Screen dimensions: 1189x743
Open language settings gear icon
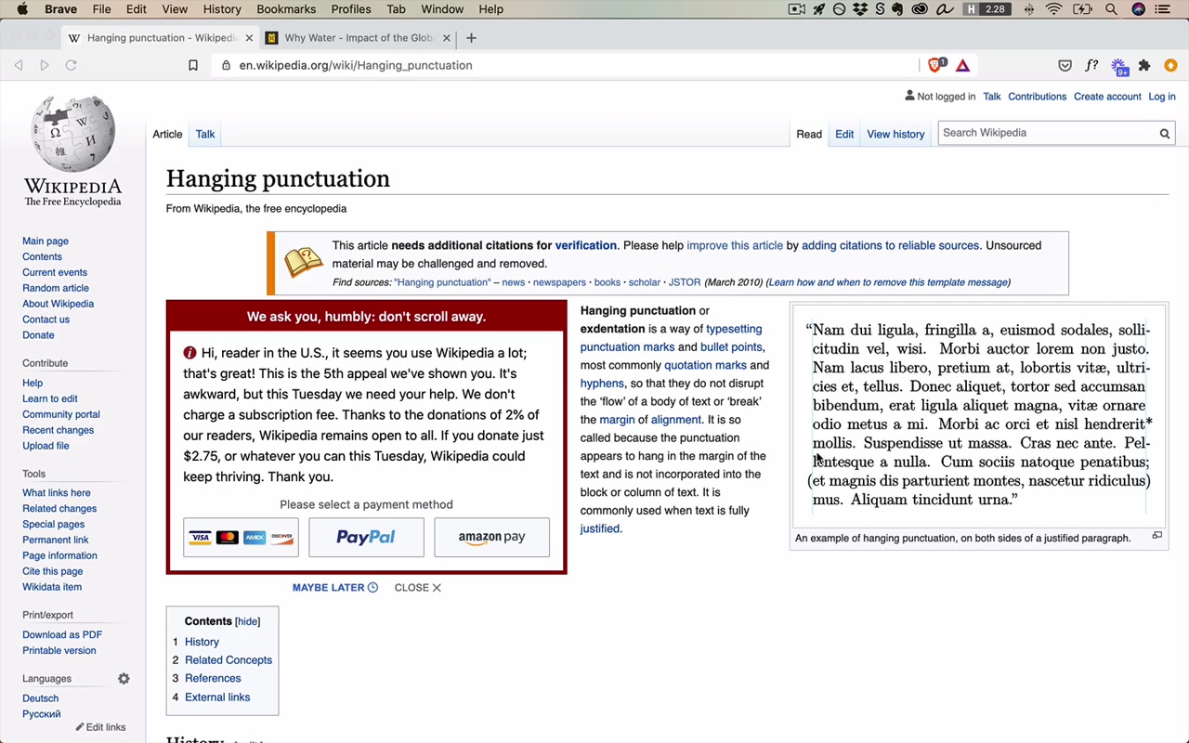click(x=124, y=679)
